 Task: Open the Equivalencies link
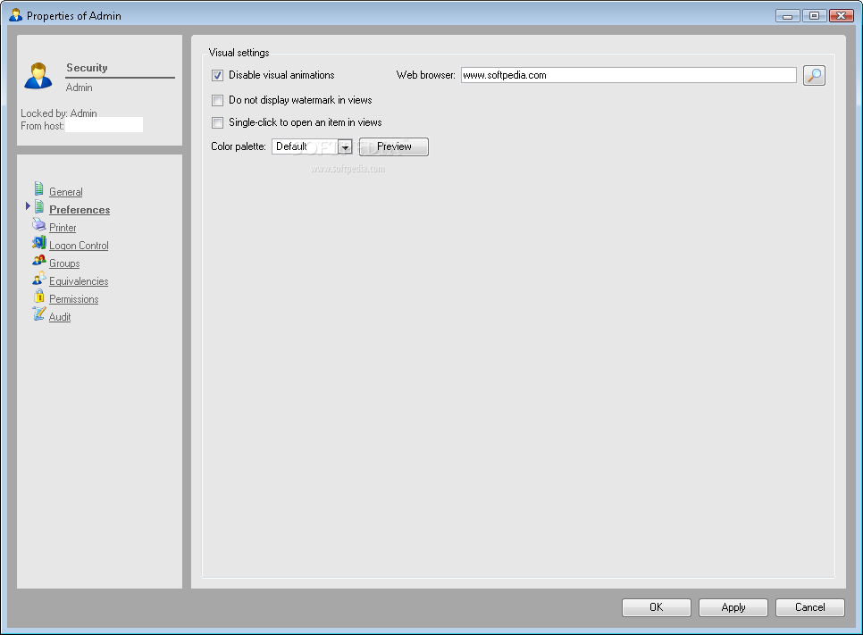tap(79, 281)
